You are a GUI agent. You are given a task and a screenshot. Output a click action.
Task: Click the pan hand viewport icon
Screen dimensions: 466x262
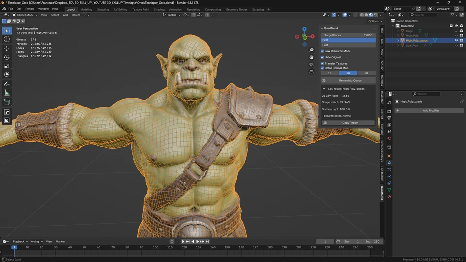pyautogui.click(x=311, y=57)
